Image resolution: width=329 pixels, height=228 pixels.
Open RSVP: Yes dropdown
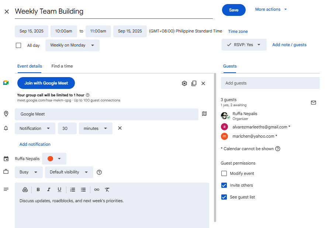(x=244, y=45)
